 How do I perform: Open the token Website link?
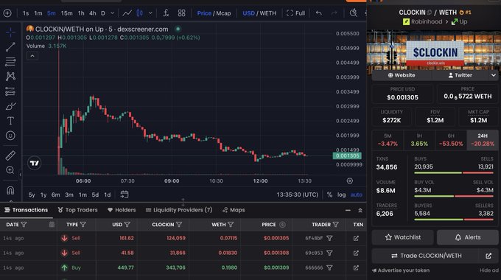[402, 75]
